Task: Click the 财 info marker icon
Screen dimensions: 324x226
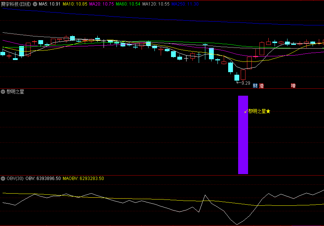Action: click(255, 86)
